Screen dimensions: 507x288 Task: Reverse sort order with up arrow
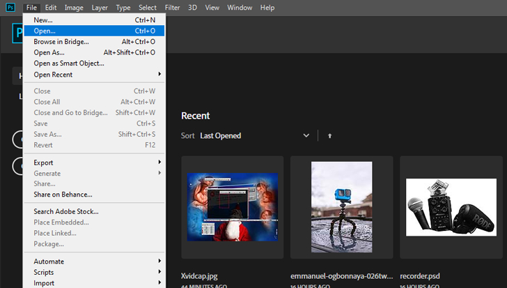(329, 136)
